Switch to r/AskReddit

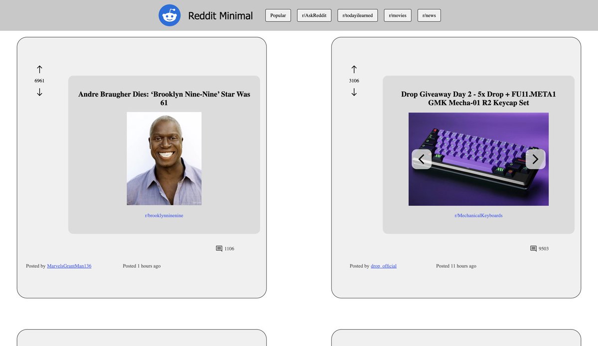point(314,15)
